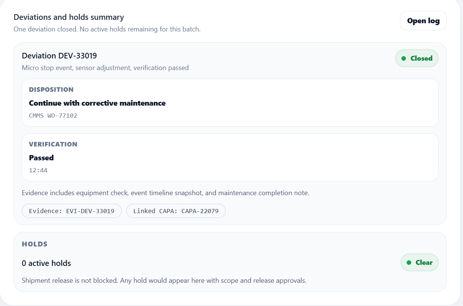Viewport: 463px width, 306px height.
Task: Click the green dot in the Clear badge
Action: tap(409, 263)
